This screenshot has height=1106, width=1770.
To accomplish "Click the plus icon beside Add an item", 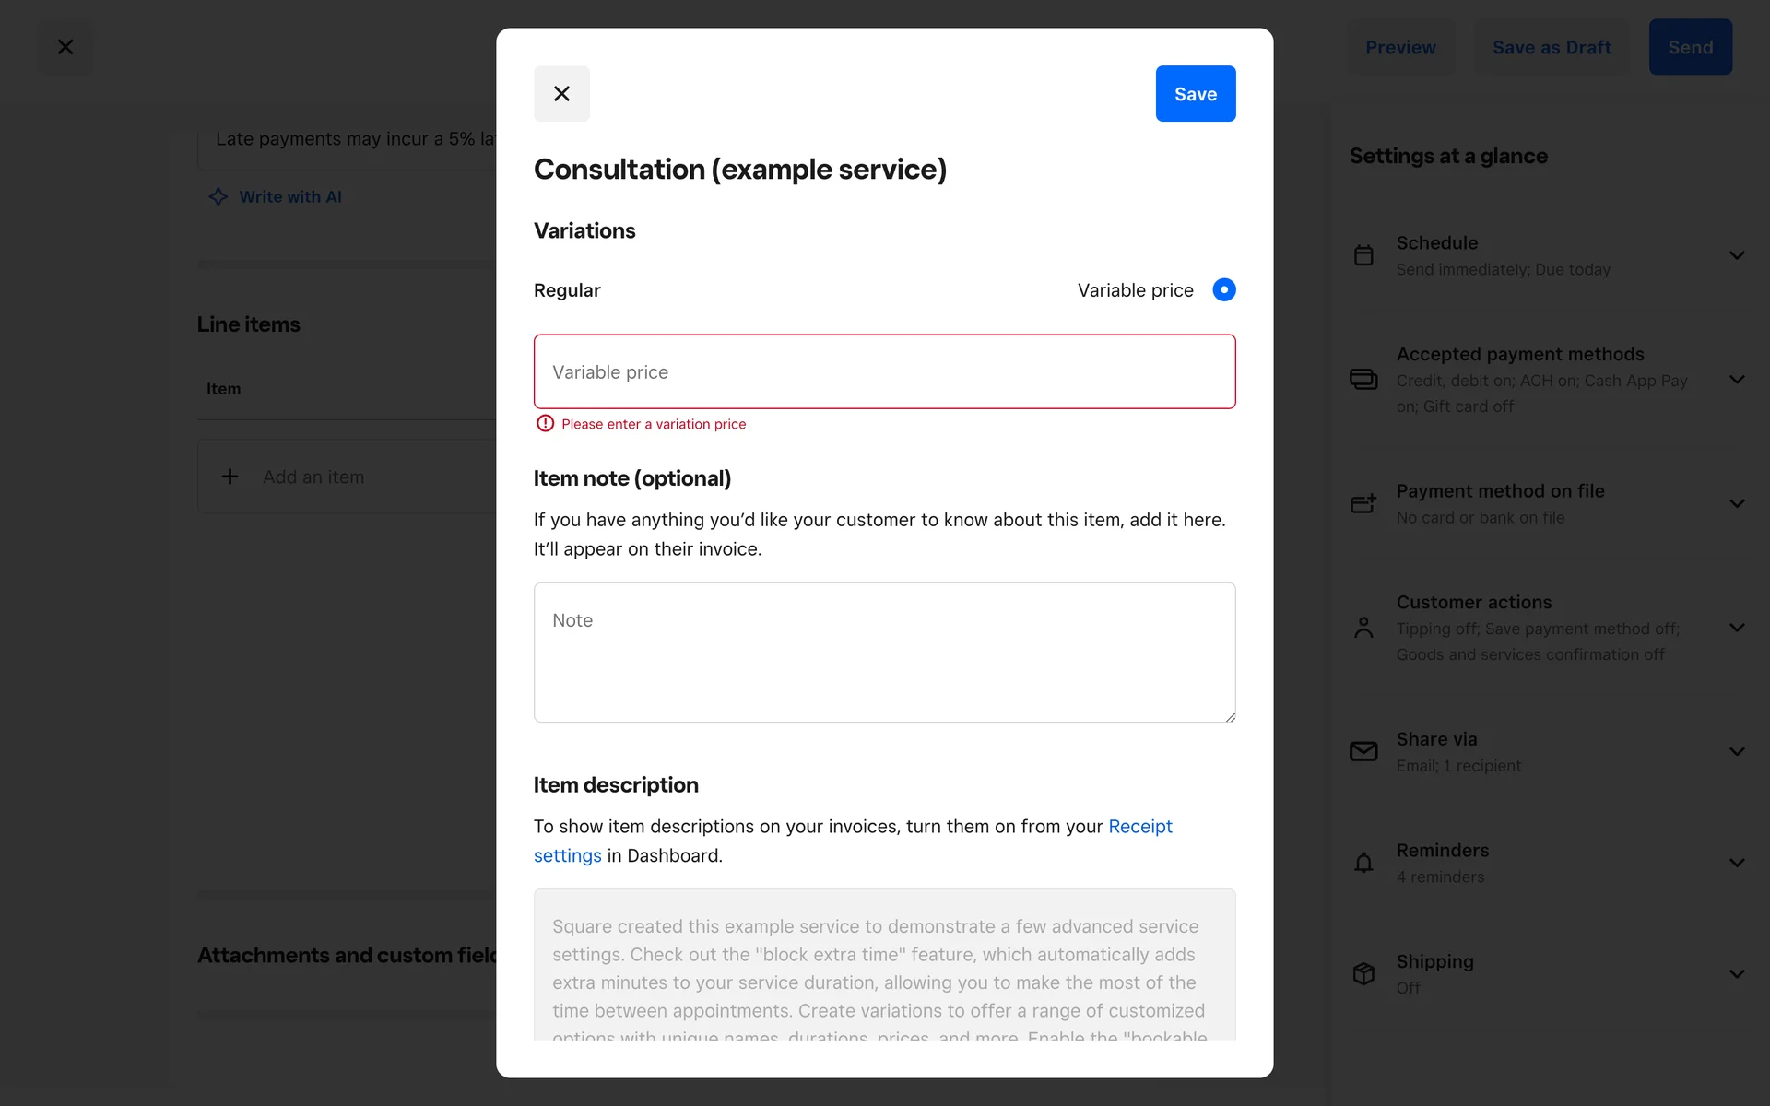I will pyautogui.click(x=230, y=477).
